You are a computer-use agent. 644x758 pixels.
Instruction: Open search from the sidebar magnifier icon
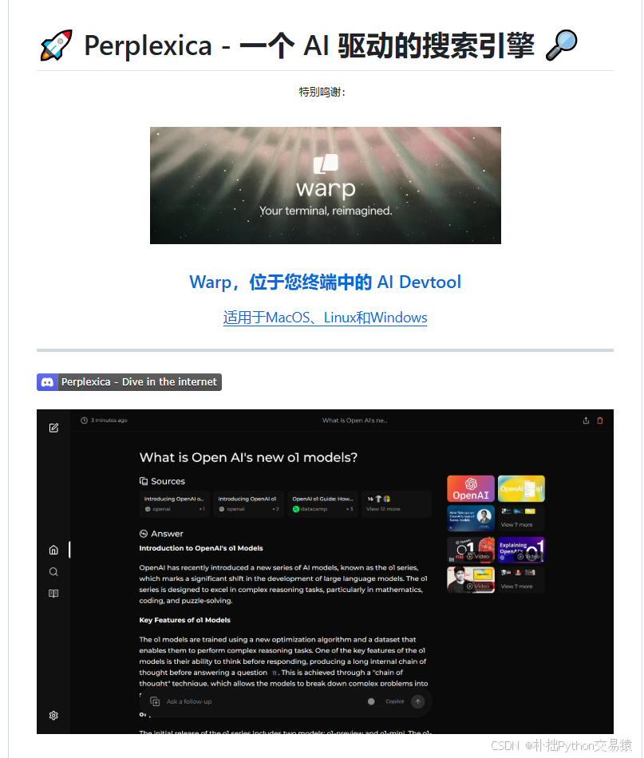53,571
